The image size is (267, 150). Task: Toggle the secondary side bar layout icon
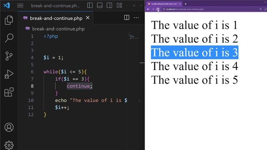tap(109, 5)
